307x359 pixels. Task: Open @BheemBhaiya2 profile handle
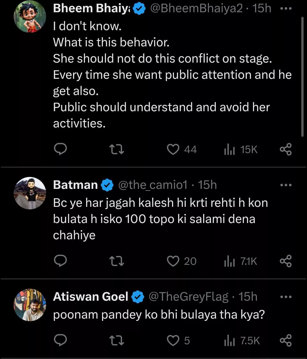click(196, 9)
